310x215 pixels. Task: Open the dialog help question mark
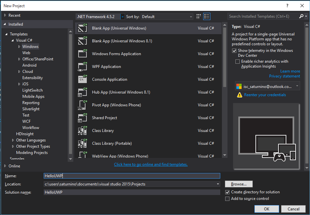(x=287, y=6)
